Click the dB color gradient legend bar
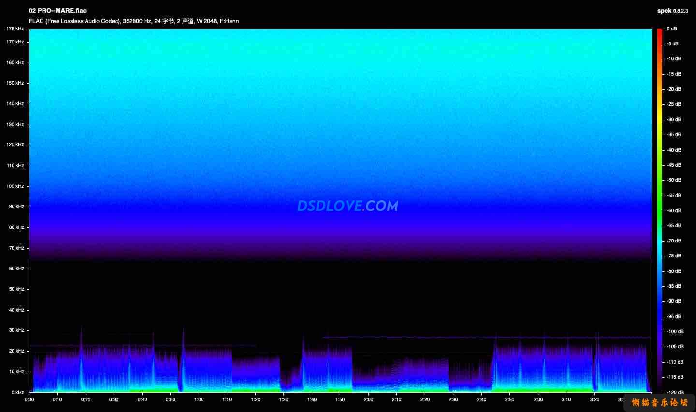This screenshot has height=412, width=696. (660, 211)
